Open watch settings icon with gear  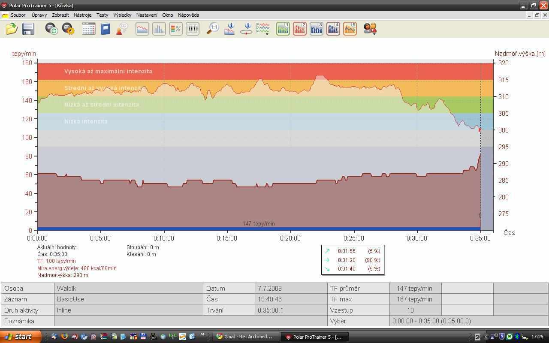coord(68,29)
